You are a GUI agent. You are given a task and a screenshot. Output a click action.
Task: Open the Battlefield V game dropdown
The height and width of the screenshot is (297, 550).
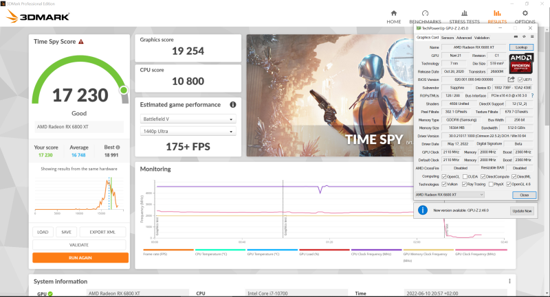[x=188, y=119]
